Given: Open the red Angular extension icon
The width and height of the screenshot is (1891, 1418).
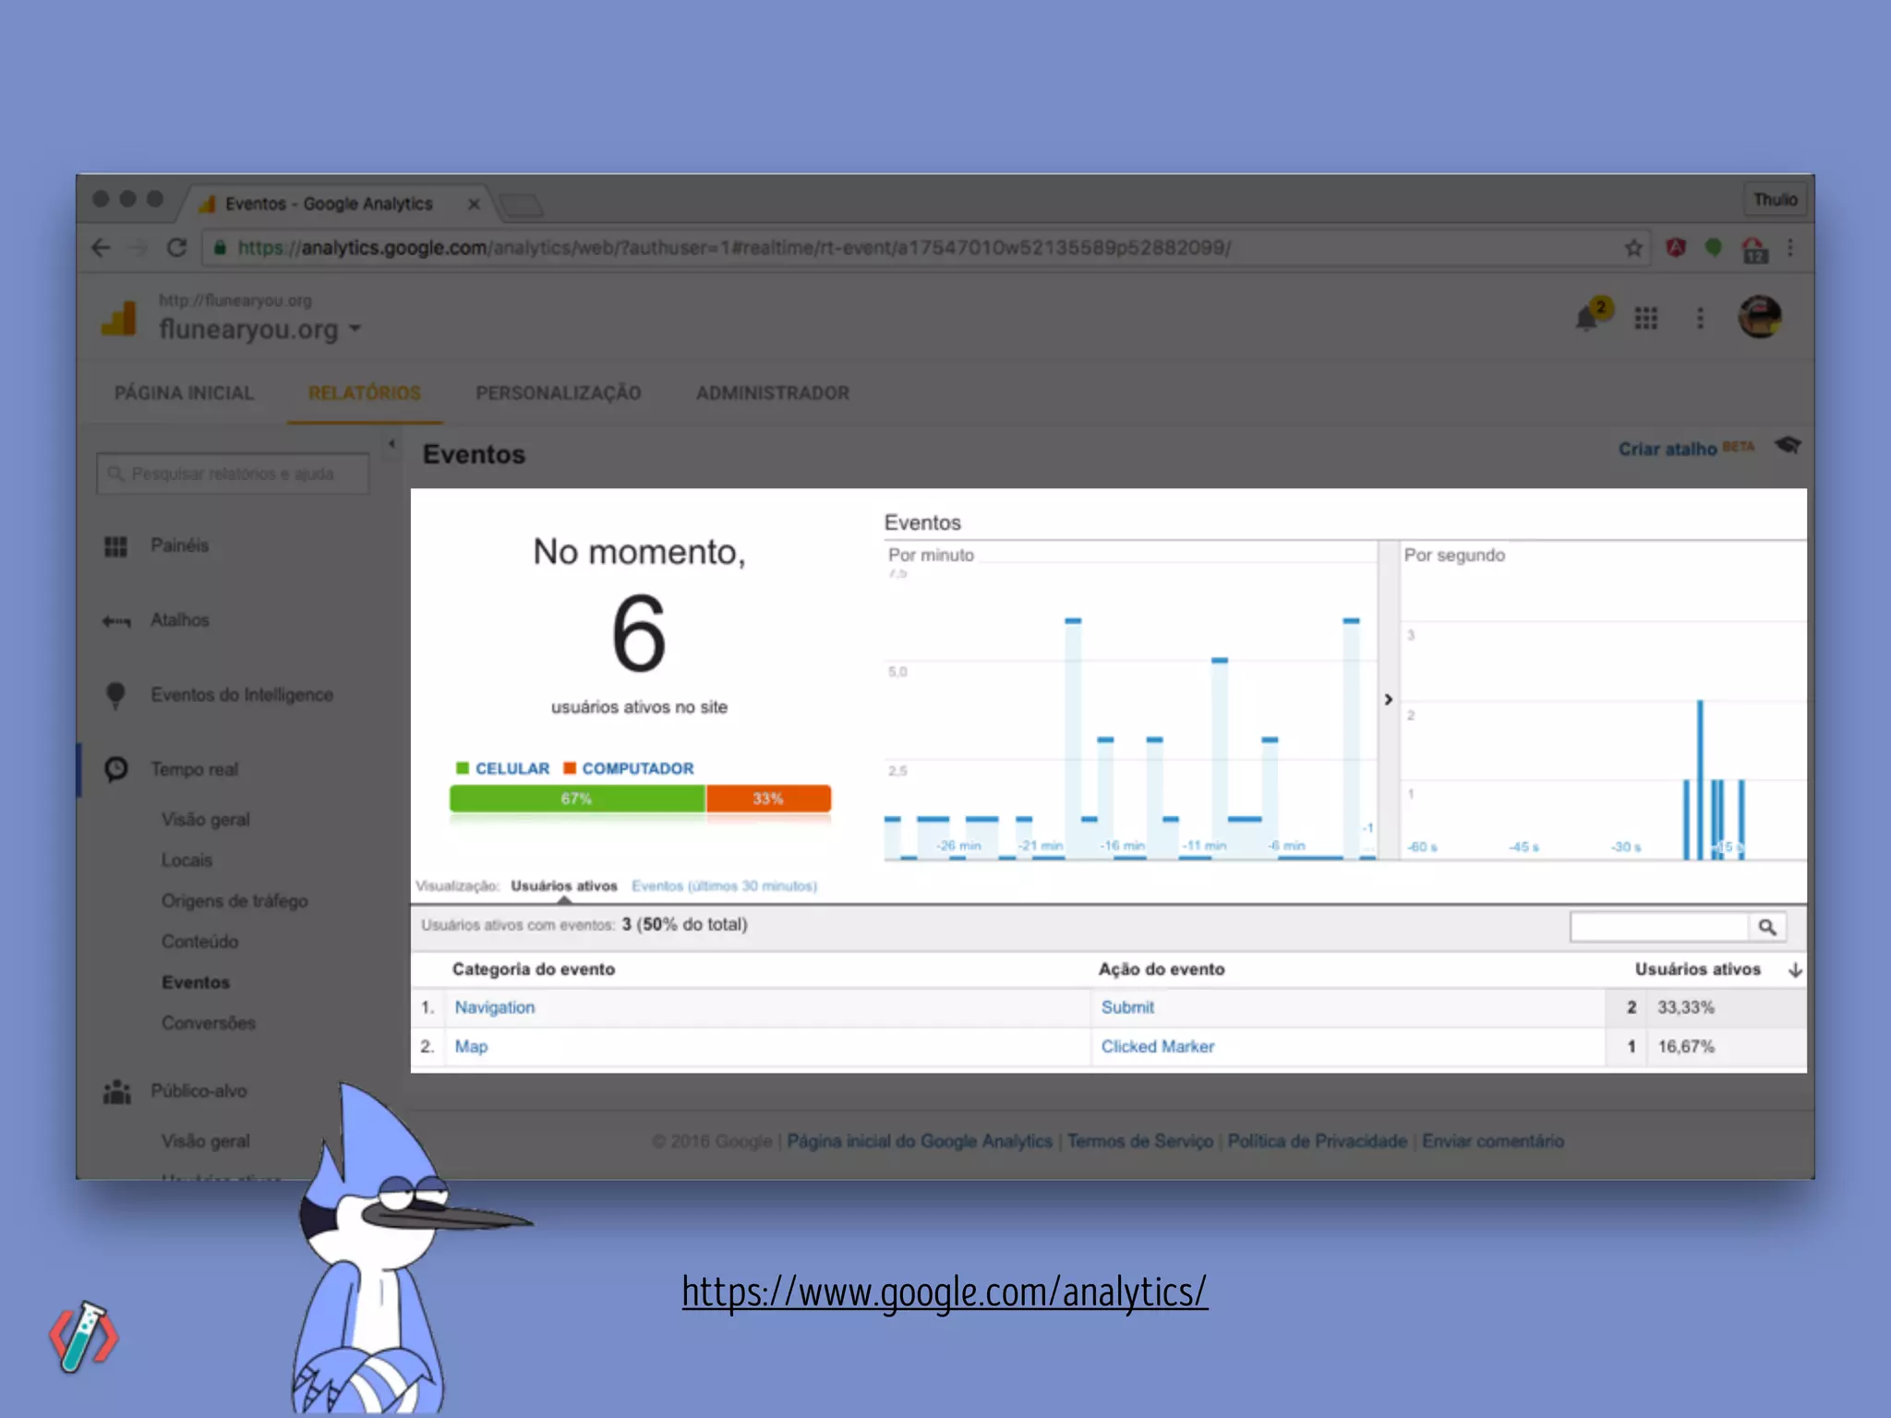Looking at the screenshot, I should pyautogui.click(x=1676, y=247).
